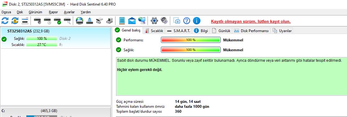The image size is (347, 117).
Task: Click the question mark help icon
Action: coord(187,21)
